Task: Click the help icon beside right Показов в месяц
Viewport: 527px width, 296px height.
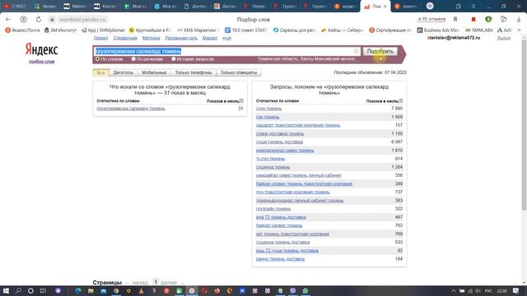Action: [401, 100]
